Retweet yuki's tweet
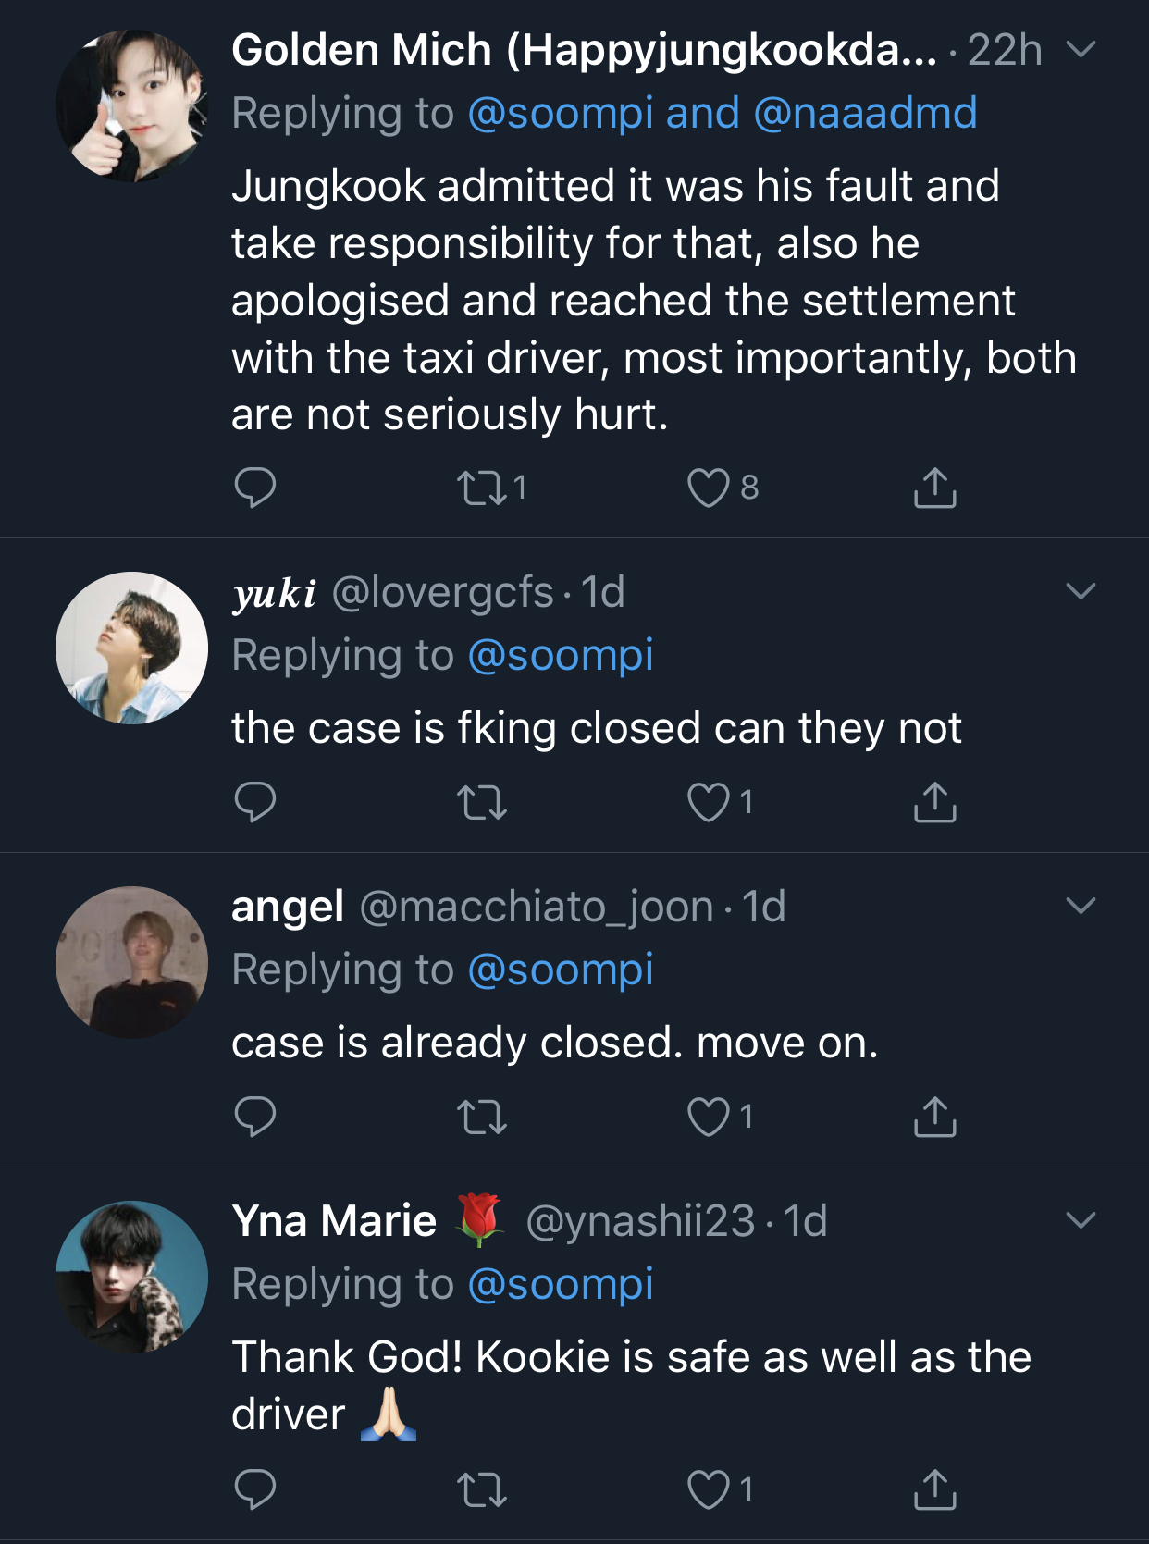This screenshot has height=1544, width=1149. (482, 802)
